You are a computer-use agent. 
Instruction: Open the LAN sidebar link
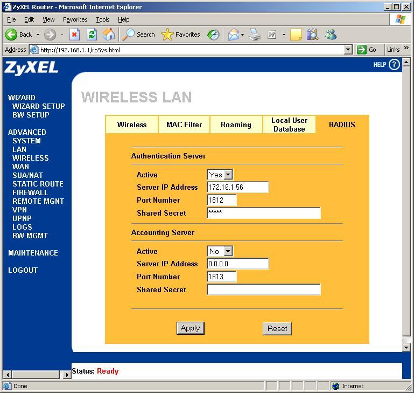click(19, 149)
